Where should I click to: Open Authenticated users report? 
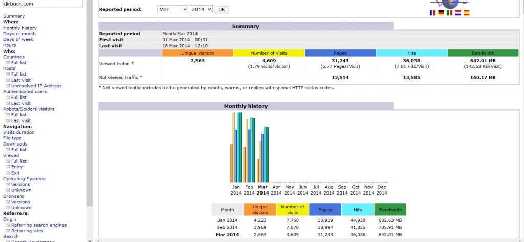click(25, 92)
